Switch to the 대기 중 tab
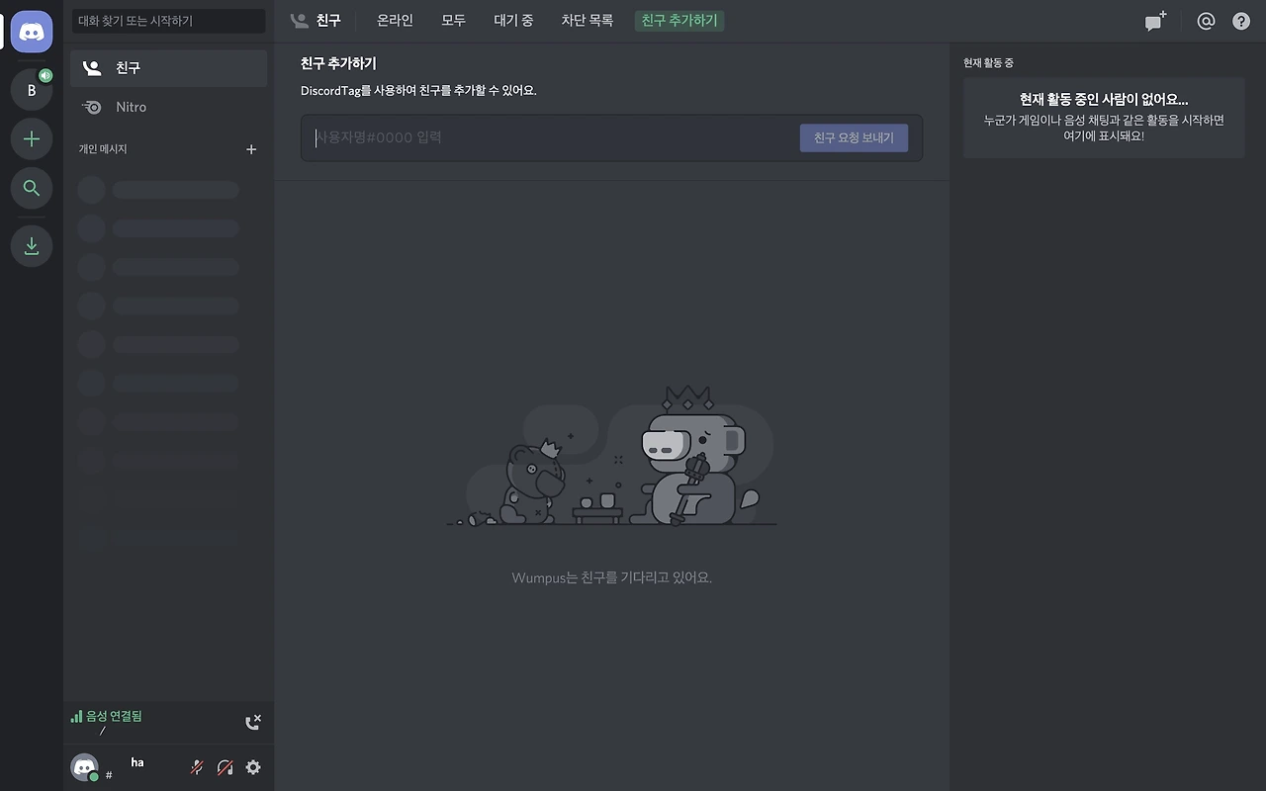Screen dimensions: 1266x791 tap(513, 21)
